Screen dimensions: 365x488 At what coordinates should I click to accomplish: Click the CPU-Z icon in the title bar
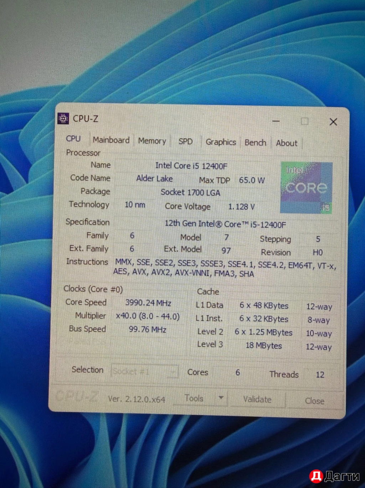click(63, 118)
